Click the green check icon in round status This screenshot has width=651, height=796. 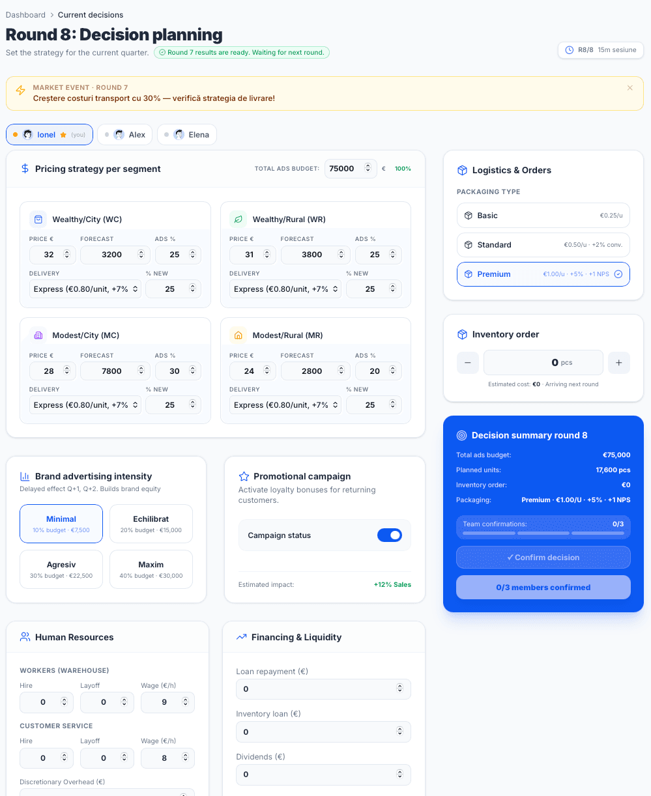[x=162, y=52]
